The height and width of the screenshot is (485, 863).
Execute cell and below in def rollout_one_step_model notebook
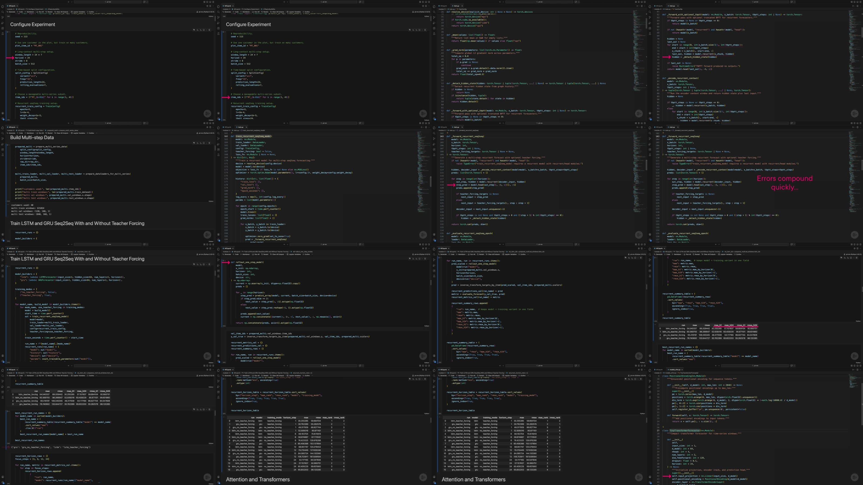click(x=416, y=258)
